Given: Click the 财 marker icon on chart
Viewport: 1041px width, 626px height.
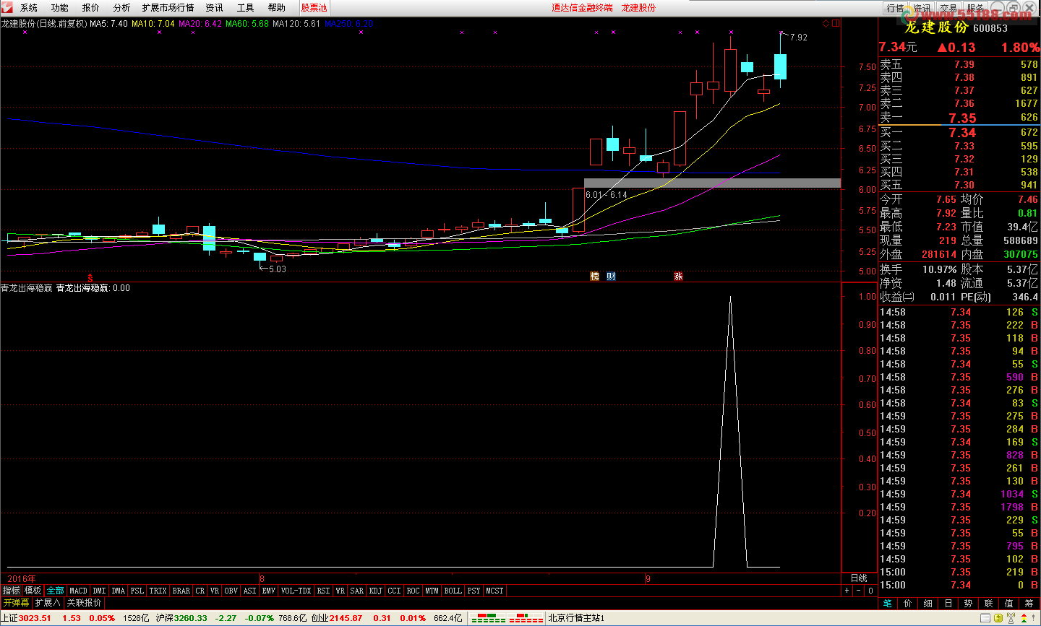Looking at the screenshot, I should click(x=611, y=277).
